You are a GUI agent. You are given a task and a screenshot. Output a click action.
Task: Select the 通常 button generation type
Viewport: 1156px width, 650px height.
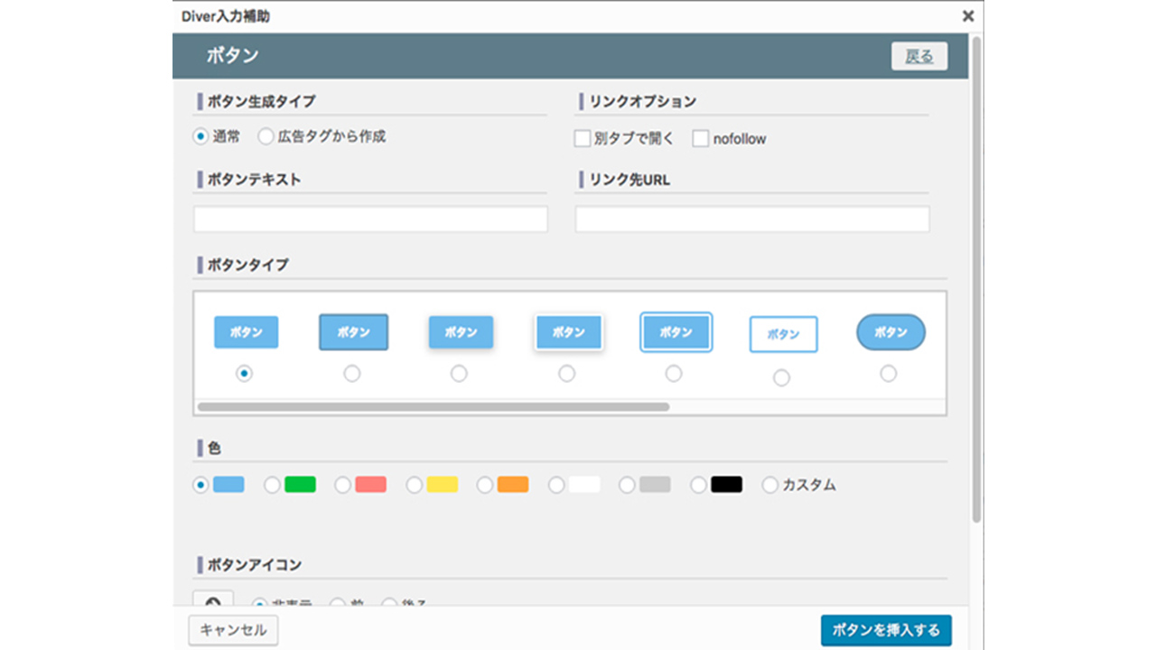click(200, 137)
